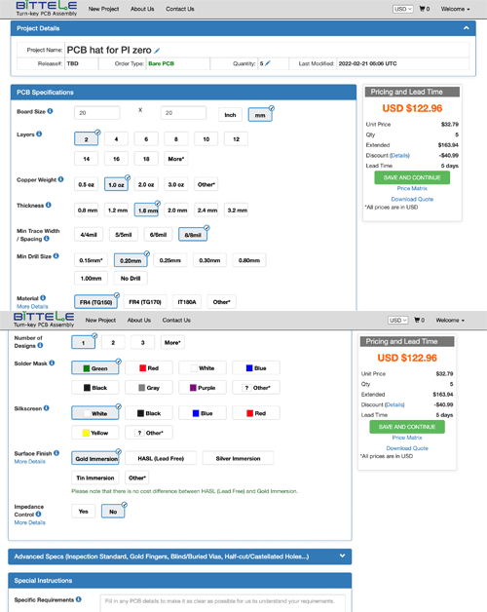Edit quantity using the pencil icon
Screen dimensions: 487x612
[x=268, y=63]
